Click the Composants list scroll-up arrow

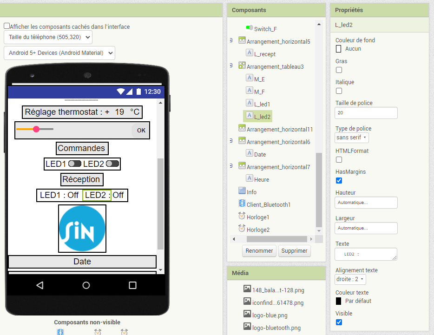point(319,24)
